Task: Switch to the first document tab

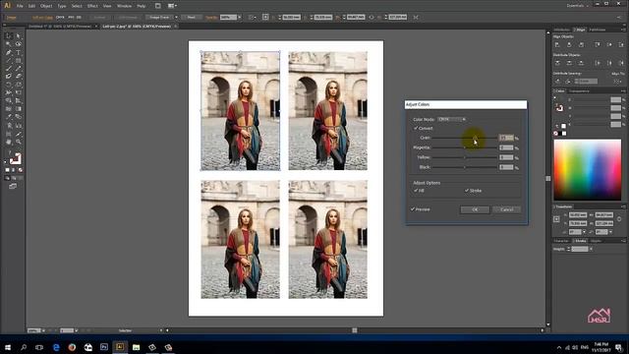Action: coord(60,27)
